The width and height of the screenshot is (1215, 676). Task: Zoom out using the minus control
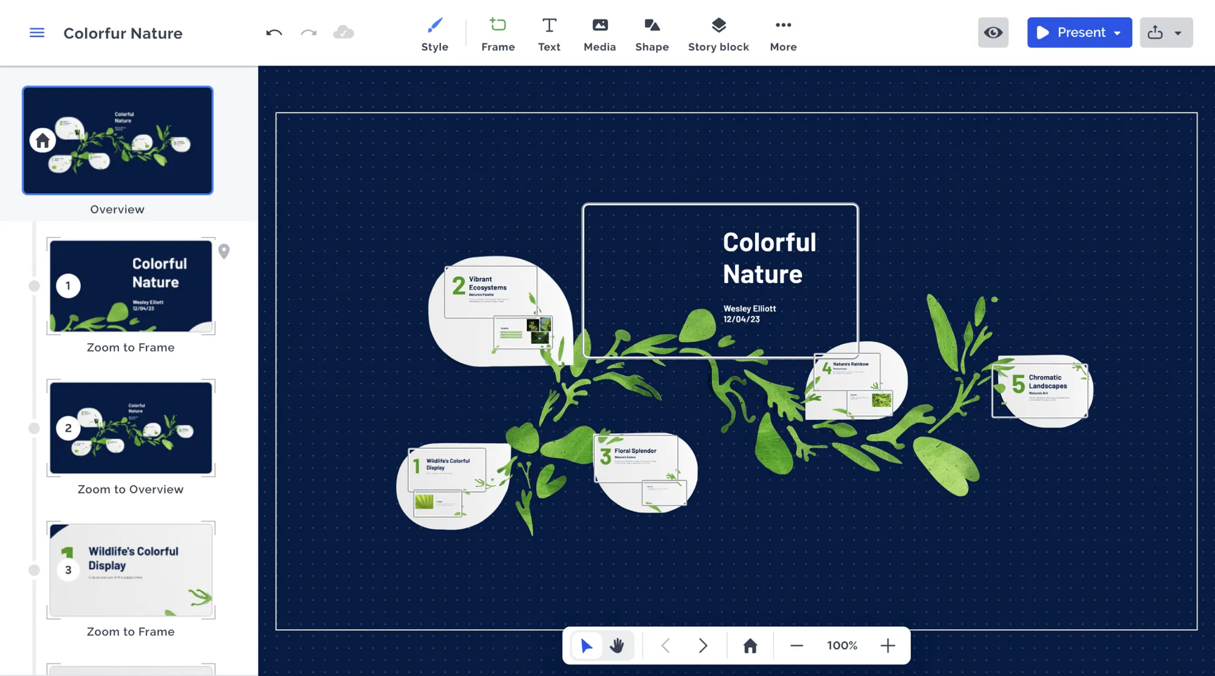pos(796,645)
